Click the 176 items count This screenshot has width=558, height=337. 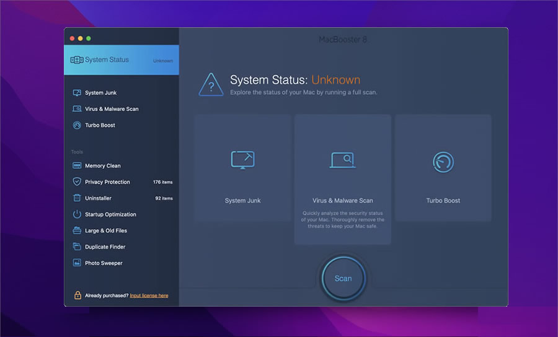[x=162, y=182]
